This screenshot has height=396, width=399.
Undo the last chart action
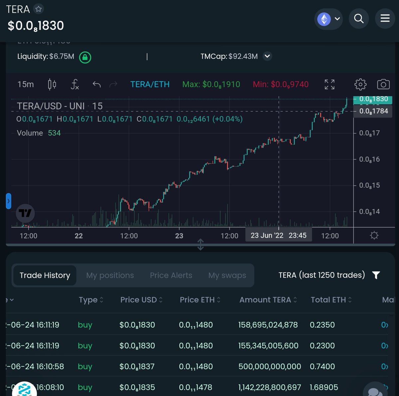pyautogui.click(x=97, y=84)
